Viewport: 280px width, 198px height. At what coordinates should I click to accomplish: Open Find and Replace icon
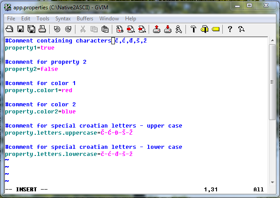120,29
